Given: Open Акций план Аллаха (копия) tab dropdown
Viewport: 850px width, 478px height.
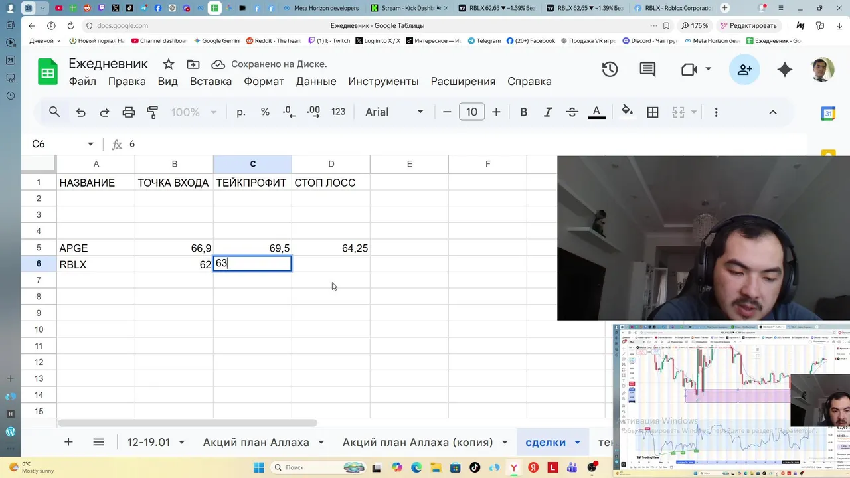Looking at the screenshot, I should coord(505,443).
